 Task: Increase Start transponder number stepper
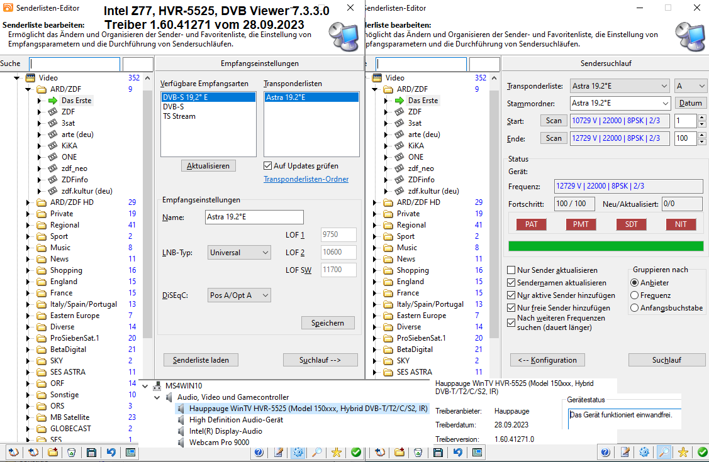[702, 118]
